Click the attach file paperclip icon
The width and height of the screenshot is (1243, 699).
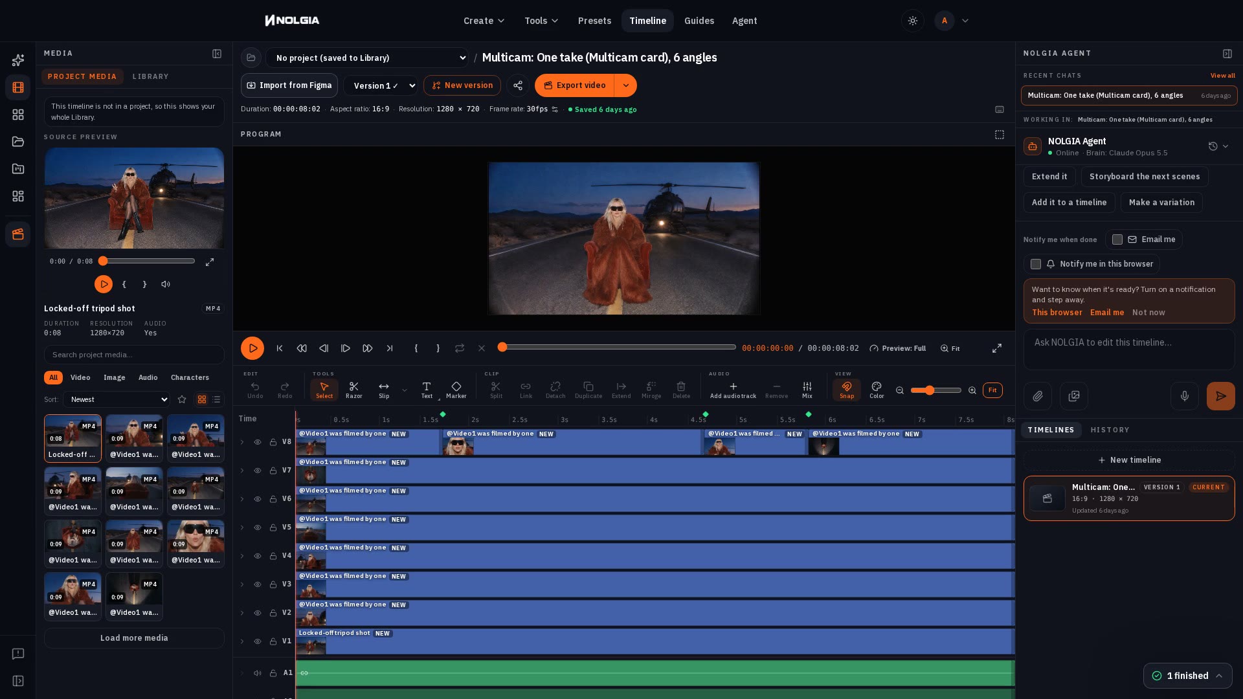tap(1038, 396)
